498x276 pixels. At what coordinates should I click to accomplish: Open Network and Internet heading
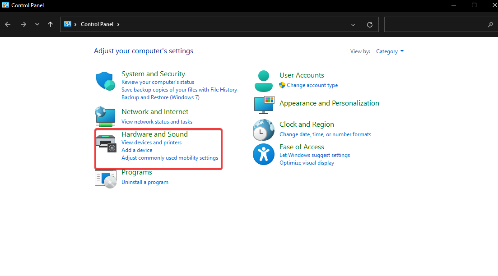click(155, 112)
